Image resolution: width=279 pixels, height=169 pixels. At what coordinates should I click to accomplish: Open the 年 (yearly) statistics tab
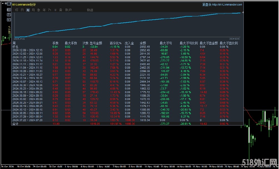[44, 10]
